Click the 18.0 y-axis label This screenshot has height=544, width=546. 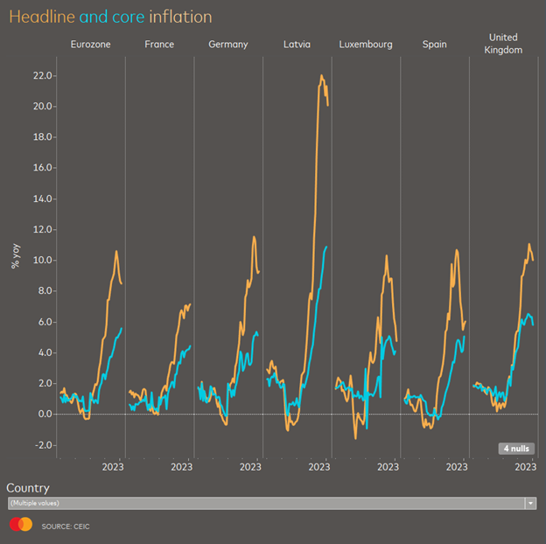point(43,137)
